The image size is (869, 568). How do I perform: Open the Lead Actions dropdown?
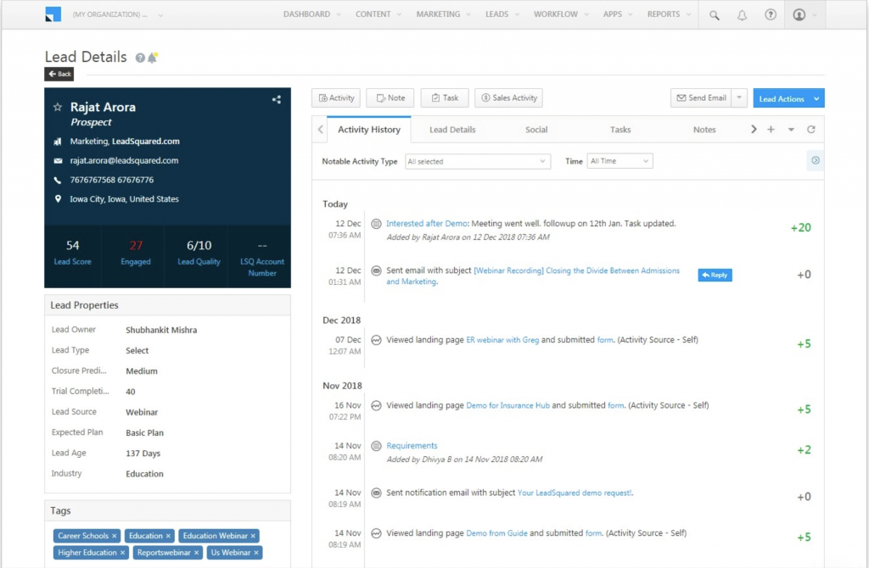point(788,98)
